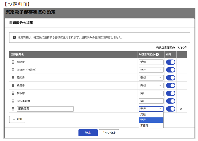The image size is (198, 141).
Task: Click the drag handle for 注文書（発注書） row
Action: [13, 70]
